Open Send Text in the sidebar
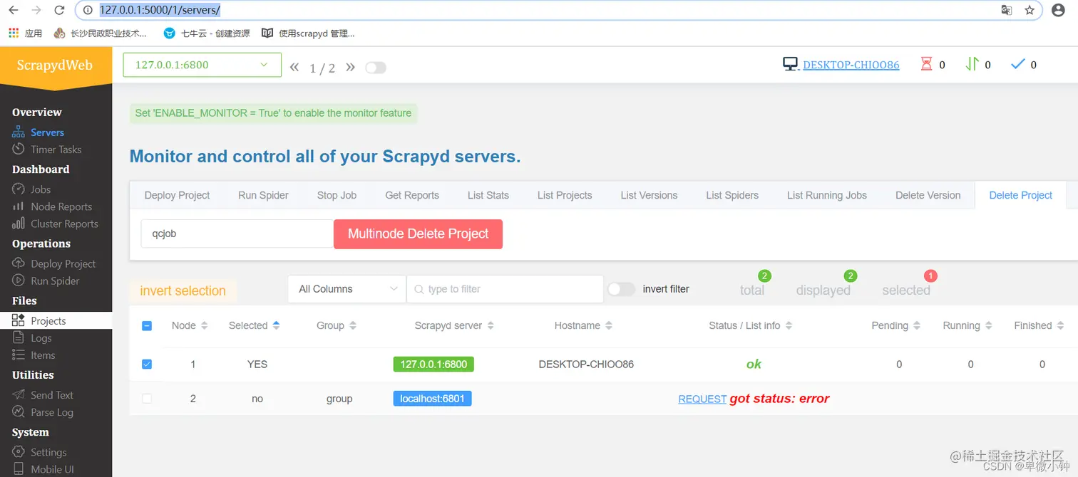The width and height of the screenshot is (1078, 477). click(51, 395)
